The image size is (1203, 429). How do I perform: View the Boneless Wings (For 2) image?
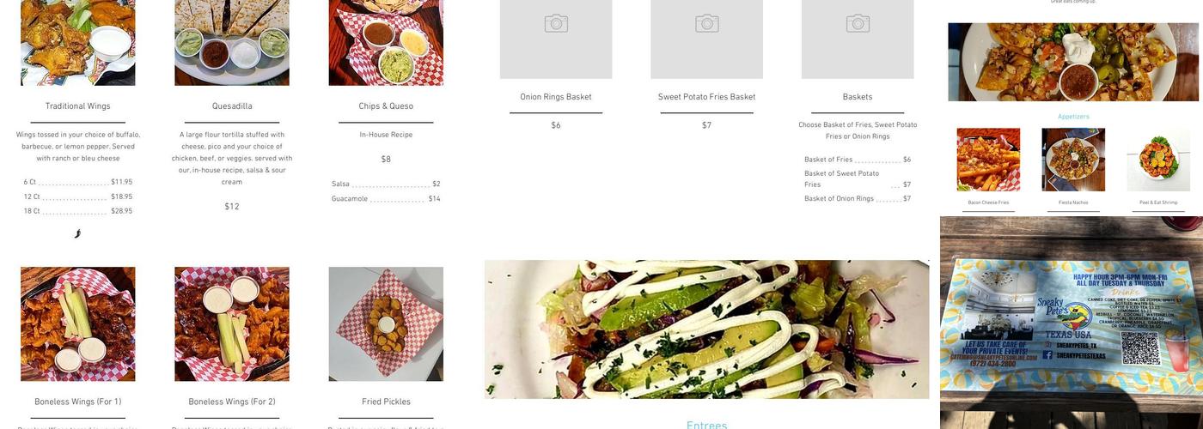[232, 324]
